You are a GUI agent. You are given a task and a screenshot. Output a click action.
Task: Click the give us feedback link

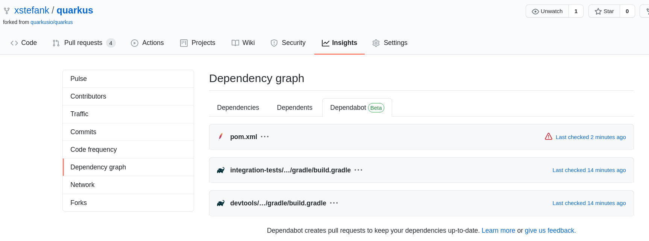[550, 231]
